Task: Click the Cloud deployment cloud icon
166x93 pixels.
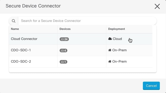Action: click(x=110, y=39)
